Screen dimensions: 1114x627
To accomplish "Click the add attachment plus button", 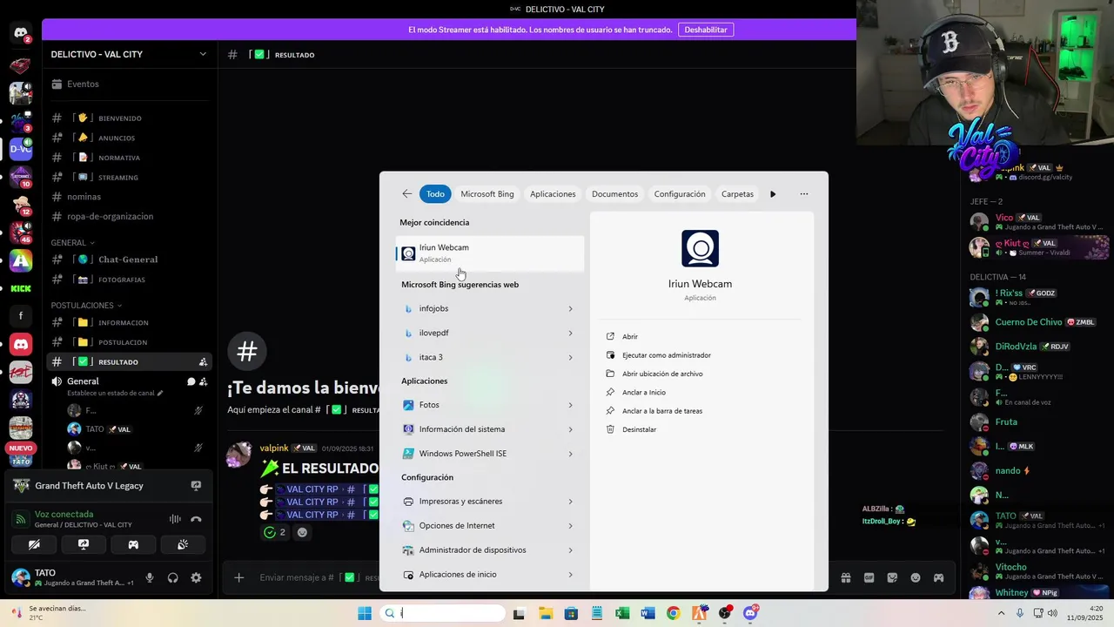I will pos(238,577).
